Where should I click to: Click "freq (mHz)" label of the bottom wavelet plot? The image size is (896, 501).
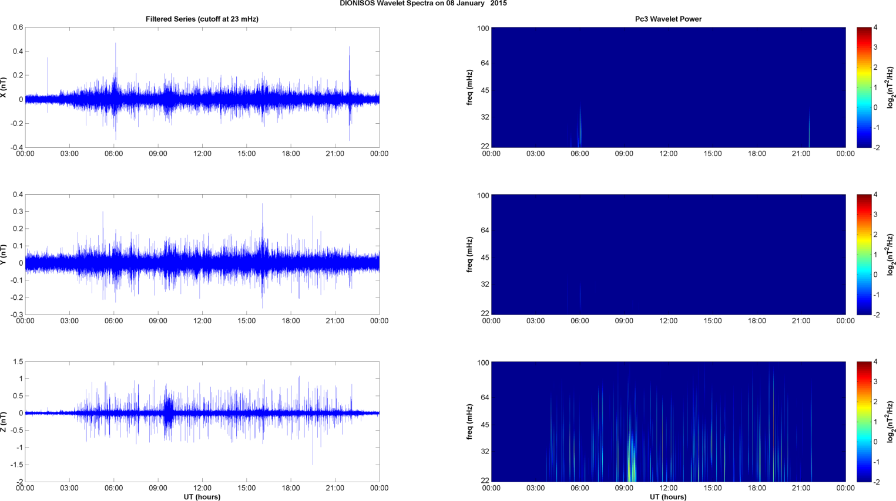tap(470, 422)
